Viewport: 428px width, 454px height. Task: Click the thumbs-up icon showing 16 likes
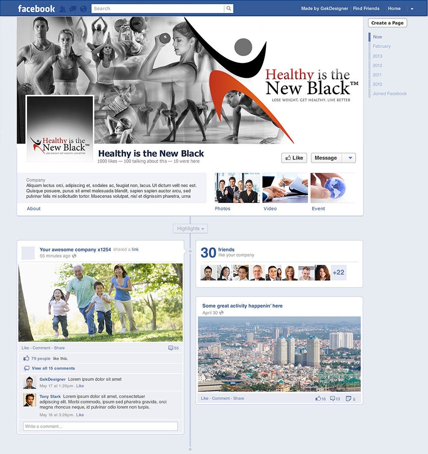click(x=318, y=398)
